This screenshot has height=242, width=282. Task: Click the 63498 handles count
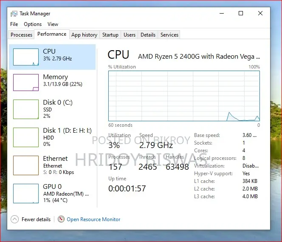click(177, 167)
